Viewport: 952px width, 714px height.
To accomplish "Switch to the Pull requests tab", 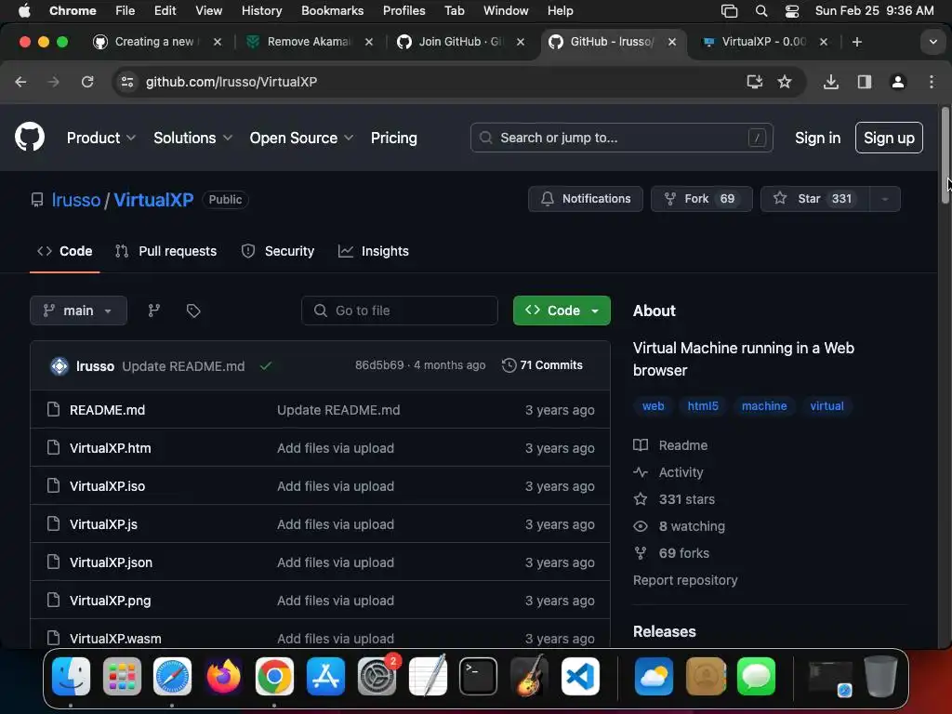I will pos(165,251).
